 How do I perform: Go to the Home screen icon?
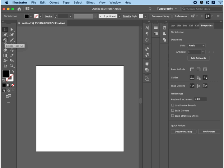tap(19, 9)
